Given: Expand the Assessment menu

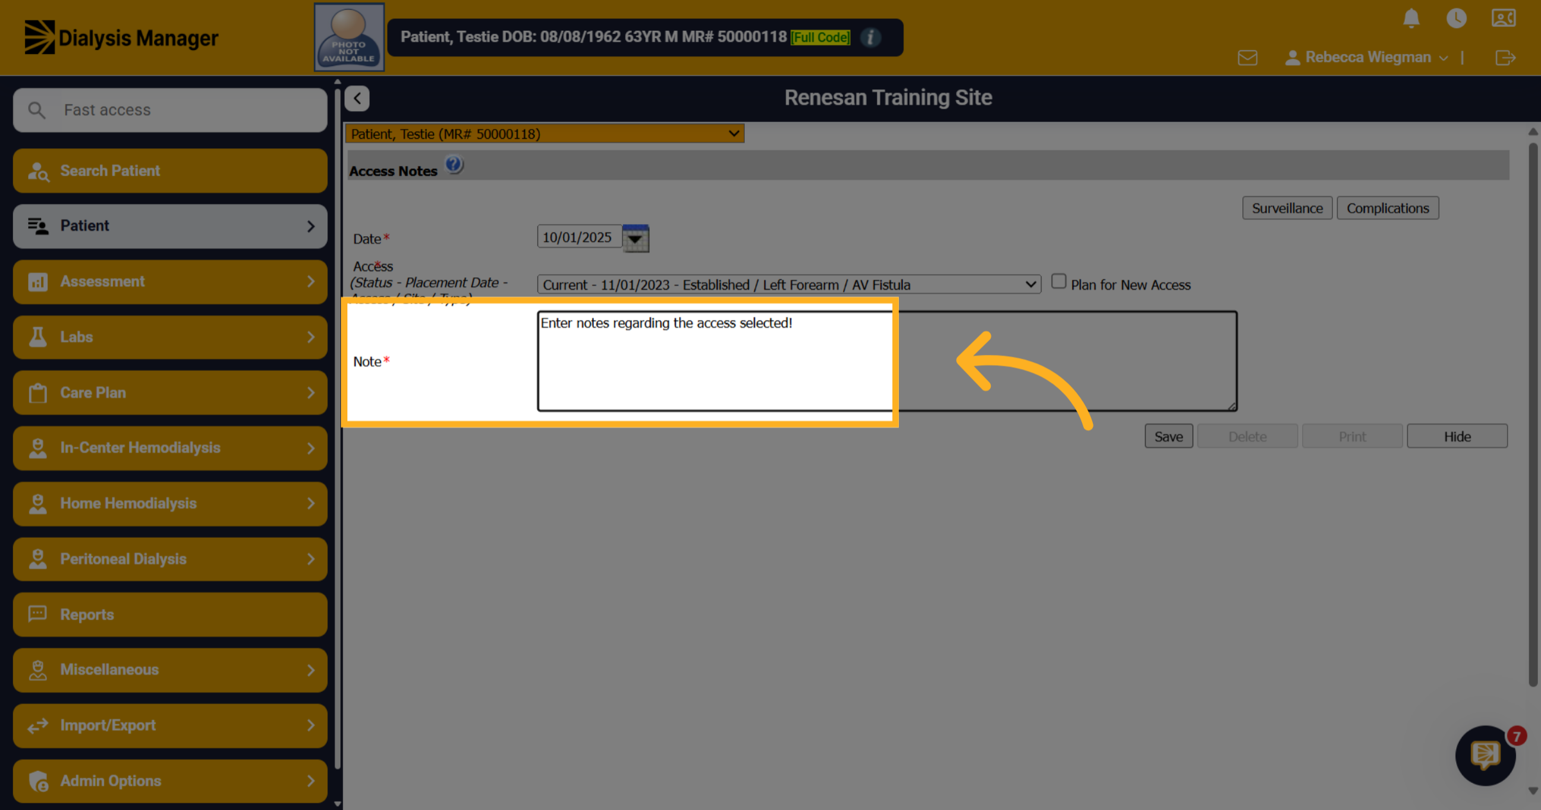Looking at the screenshot, I should pos(170,282).
